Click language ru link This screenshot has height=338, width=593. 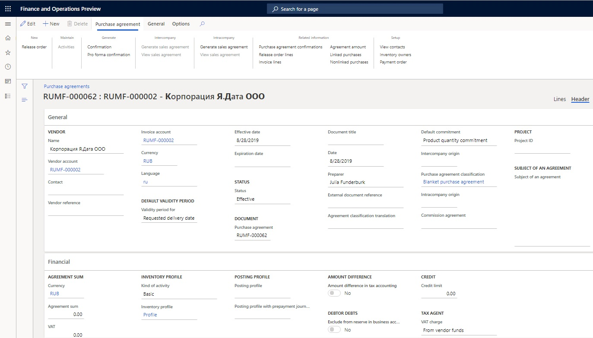pyautogui.click(x=146, y=182)
